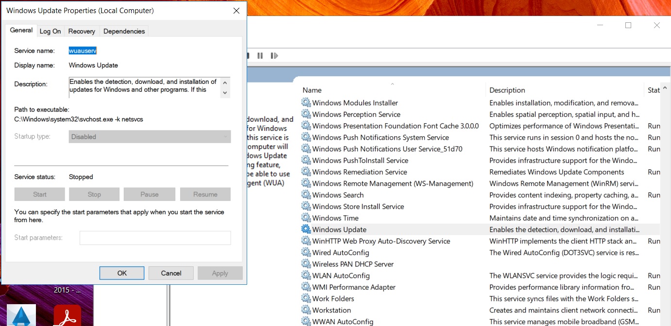Screen dimensions: 671x326
Task: Click the Resume service button
Action: (x=205, y=194)
